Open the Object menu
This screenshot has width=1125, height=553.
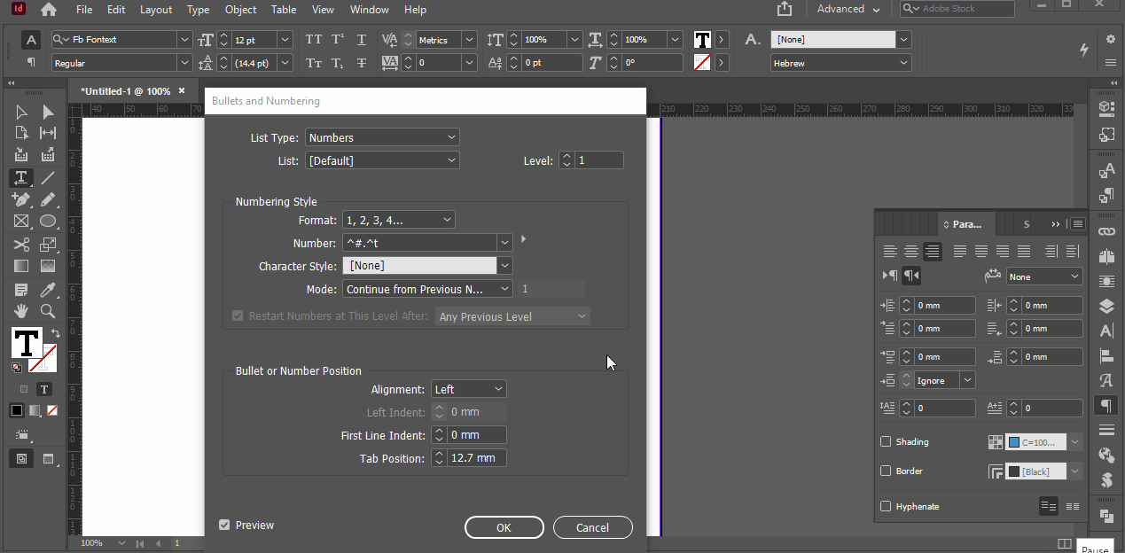[240, 10]
